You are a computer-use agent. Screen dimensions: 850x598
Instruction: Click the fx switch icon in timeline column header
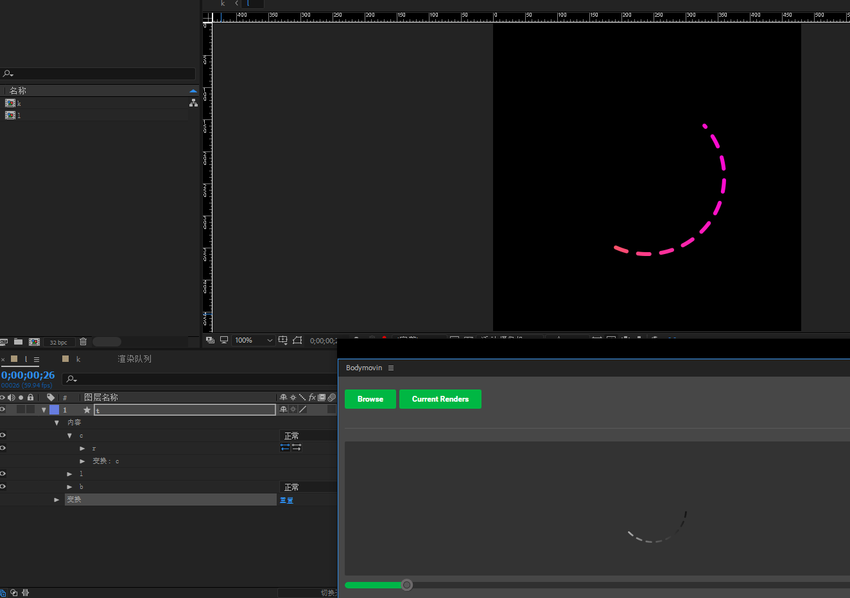pos(311,397)
